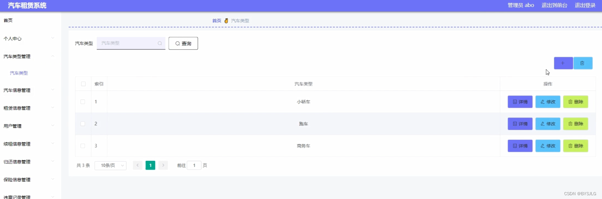The height and width of the screenshot is (199, 602).
Task: Select page 1 in pagination
Action: click(x=150, y=165)
